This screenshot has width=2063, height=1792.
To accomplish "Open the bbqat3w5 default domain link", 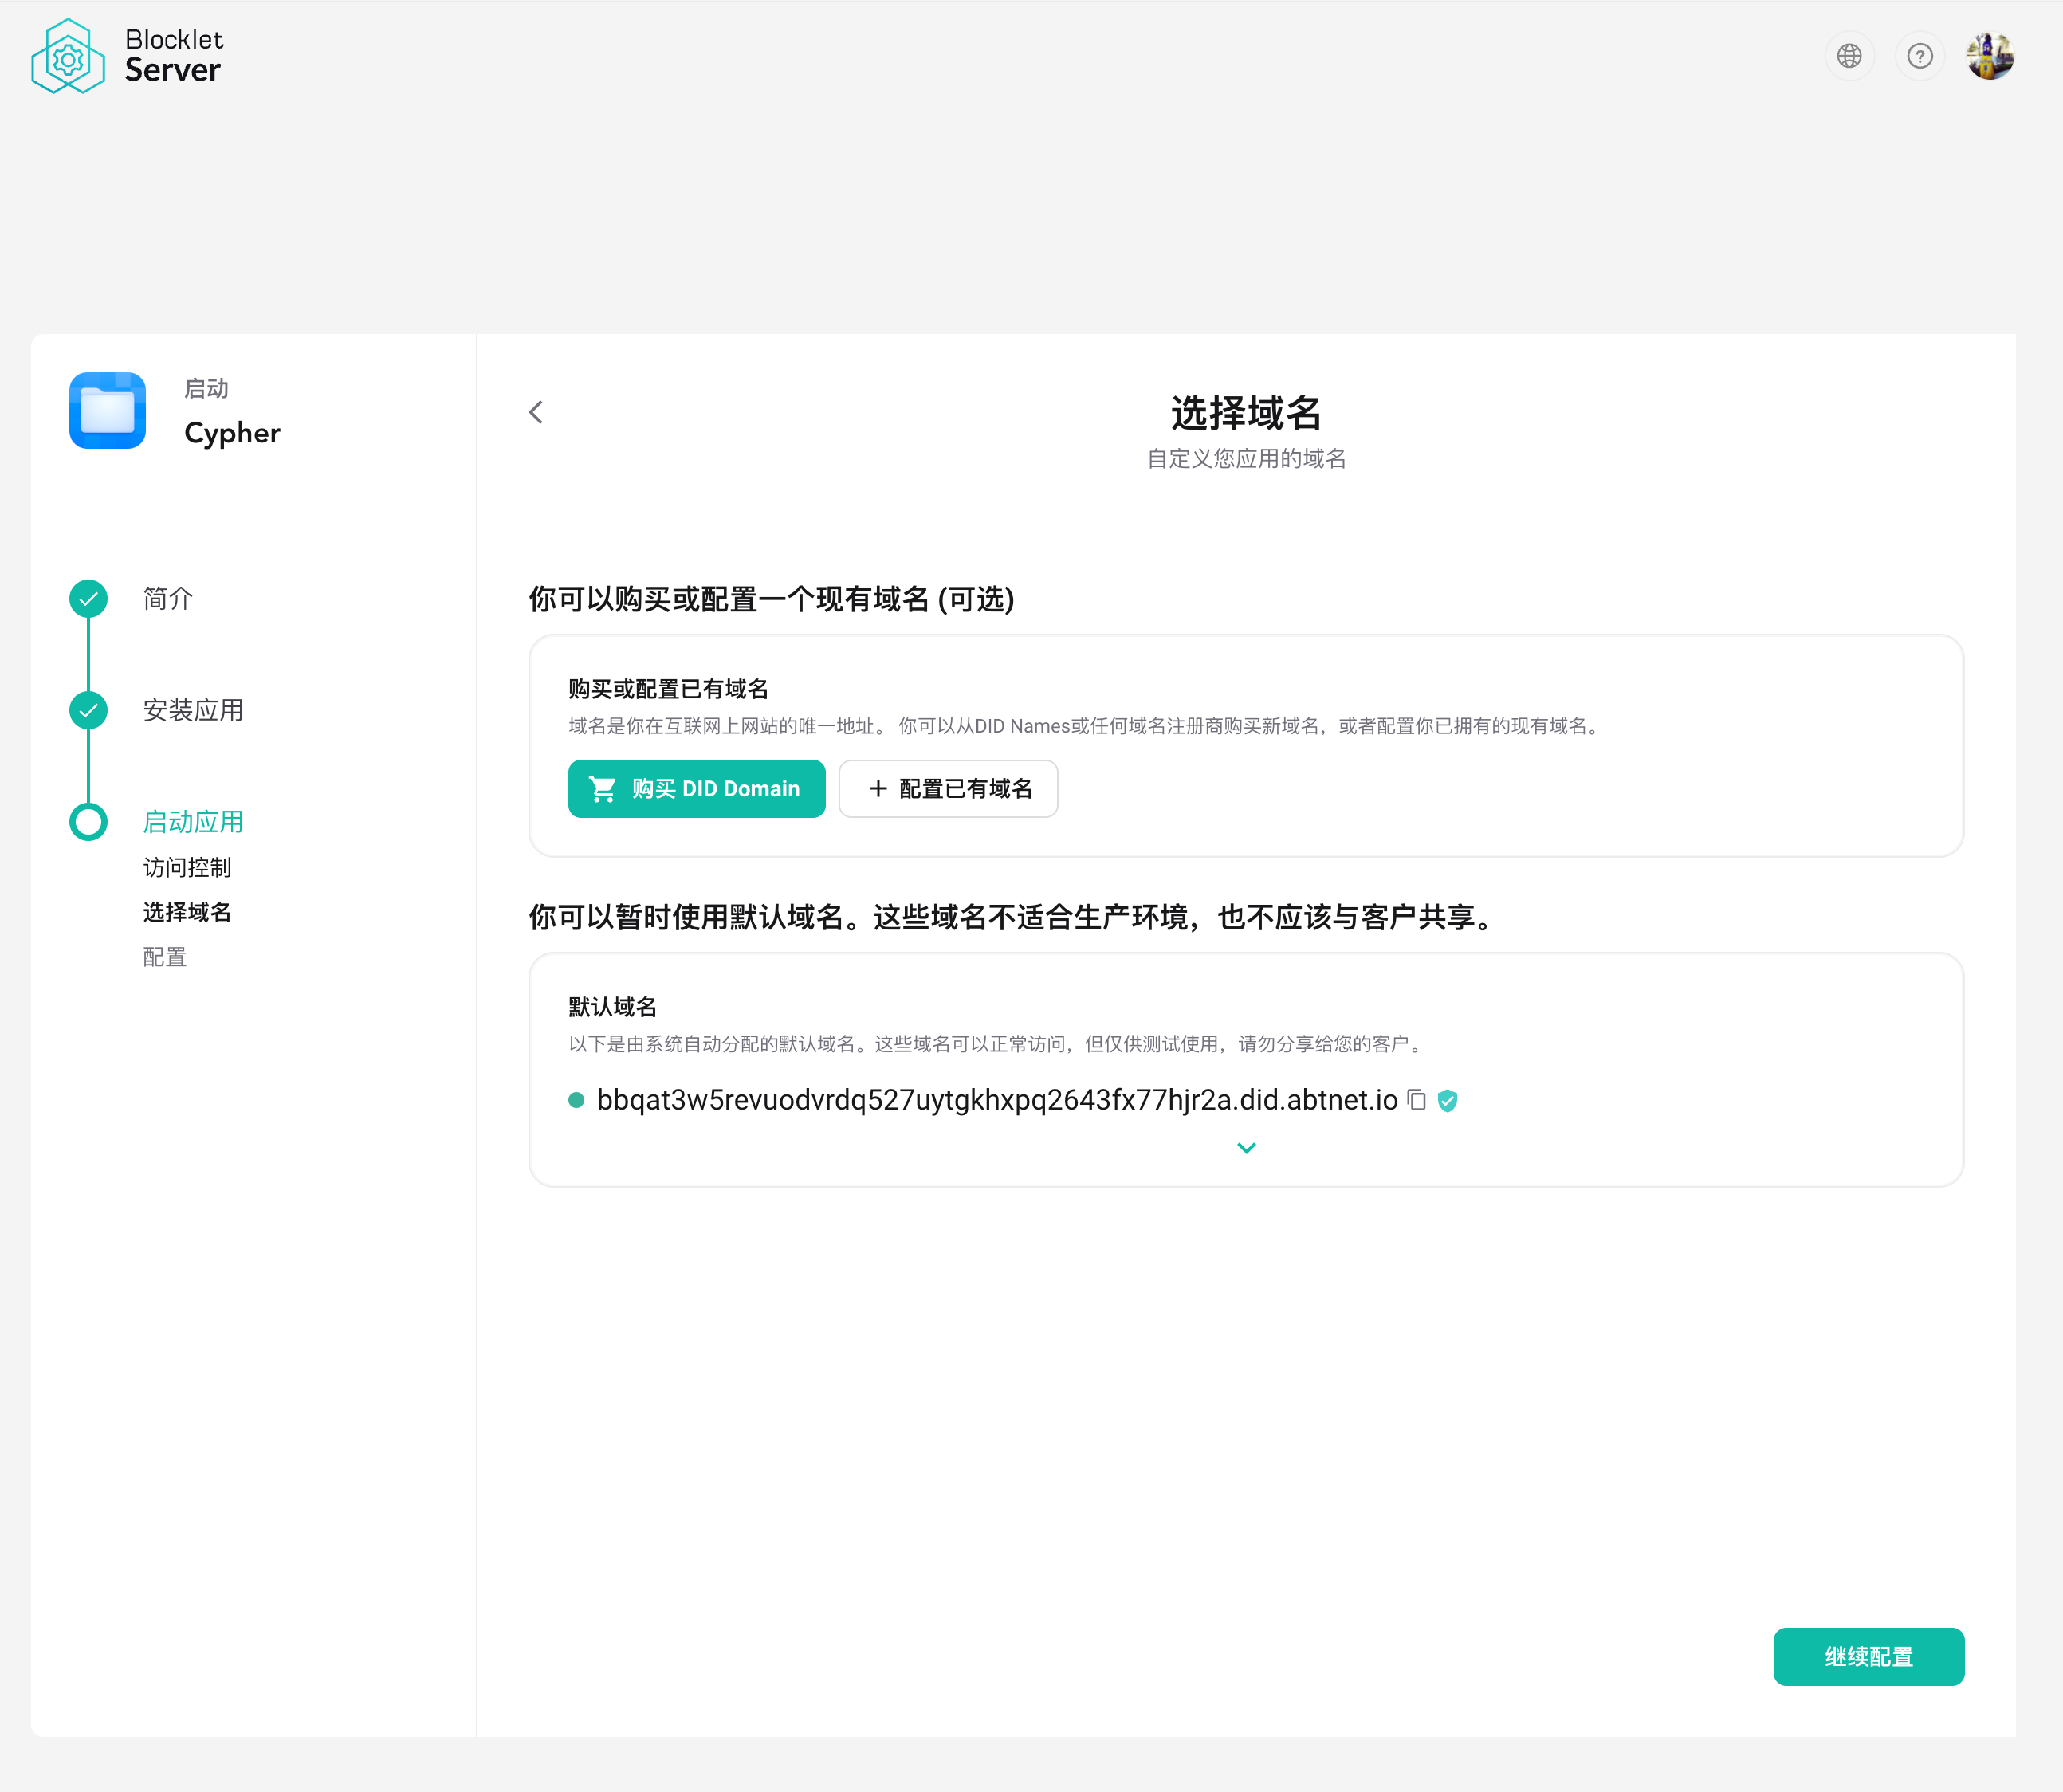I will 996,1100.
